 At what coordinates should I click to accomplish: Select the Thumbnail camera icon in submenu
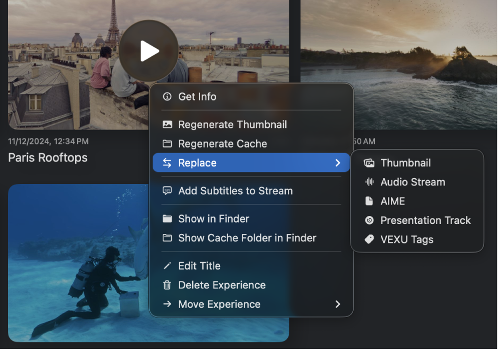(369, 162)
